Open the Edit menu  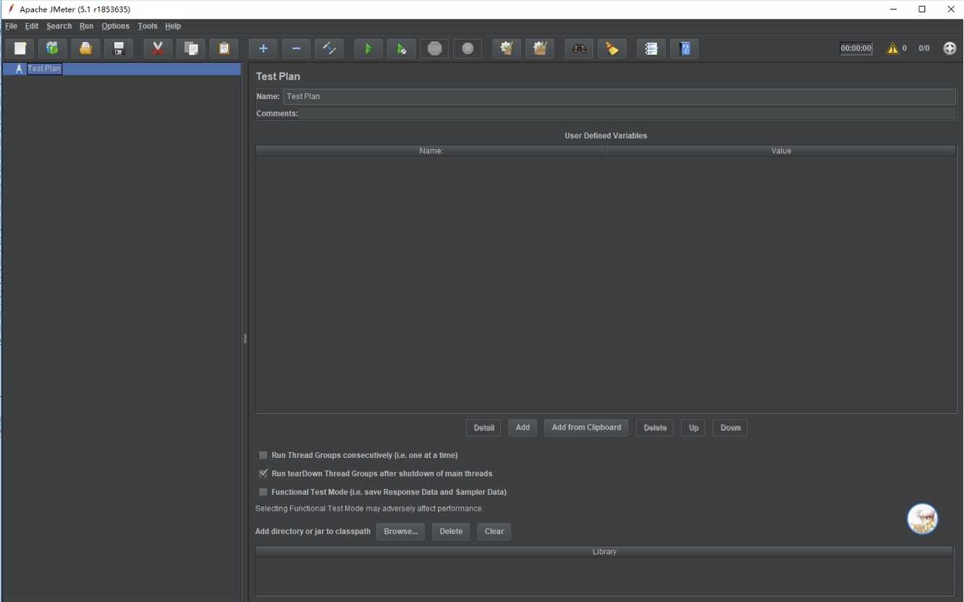point(32,26)
